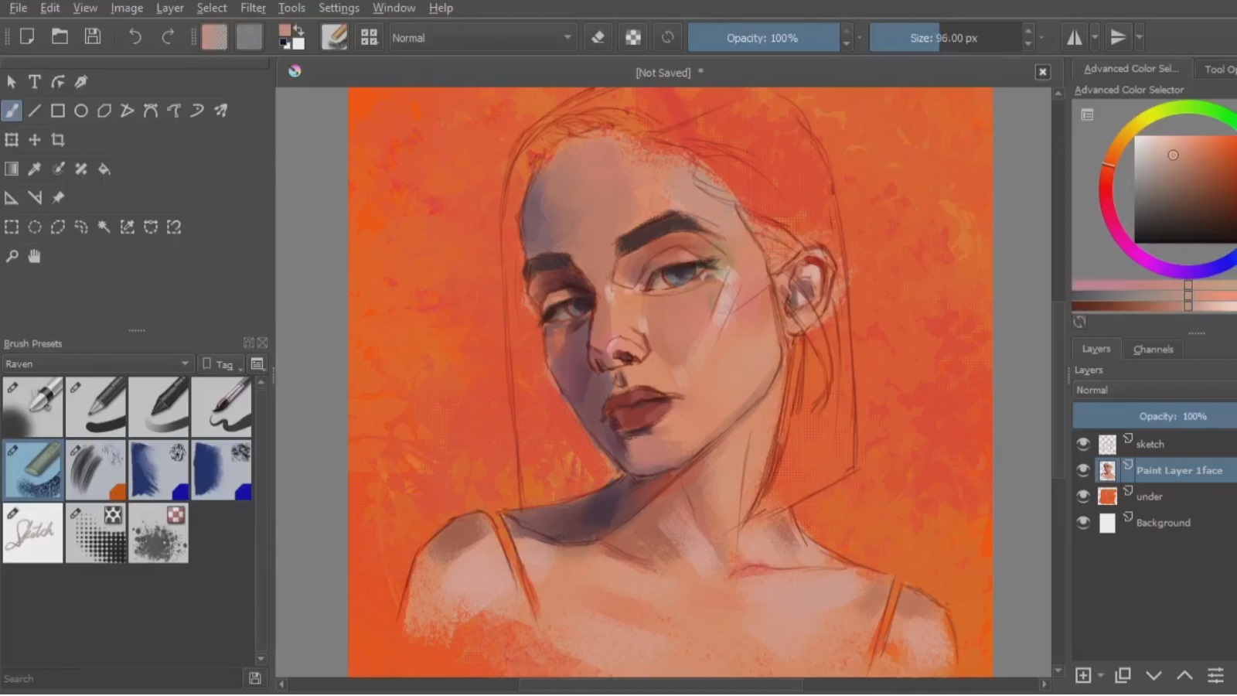Open the Raven brush tag dropdown

[97, 364]
